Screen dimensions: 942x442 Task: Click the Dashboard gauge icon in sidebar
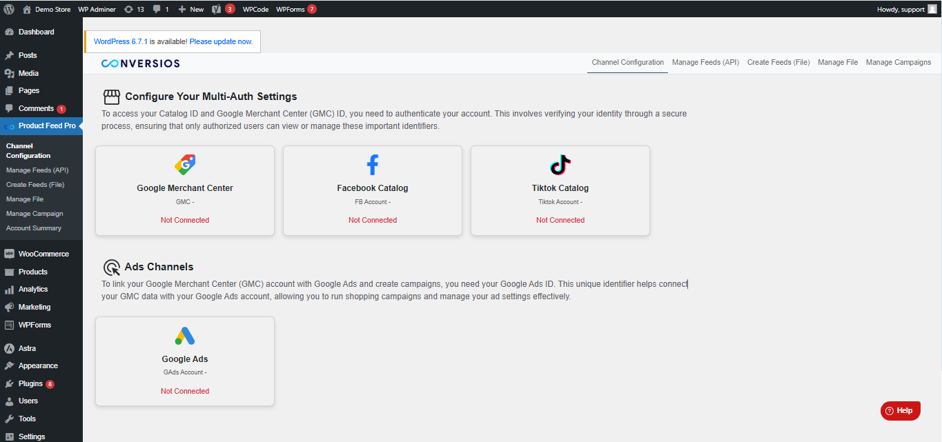pyautogui.click(x=9, y=32)
